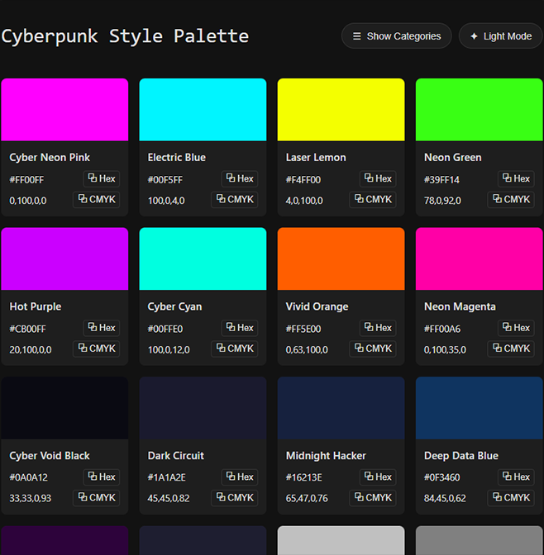The width and height of the screenshot is (544, 555).
Task: Click the #CB00FF hex value
Action: [27, 329]
